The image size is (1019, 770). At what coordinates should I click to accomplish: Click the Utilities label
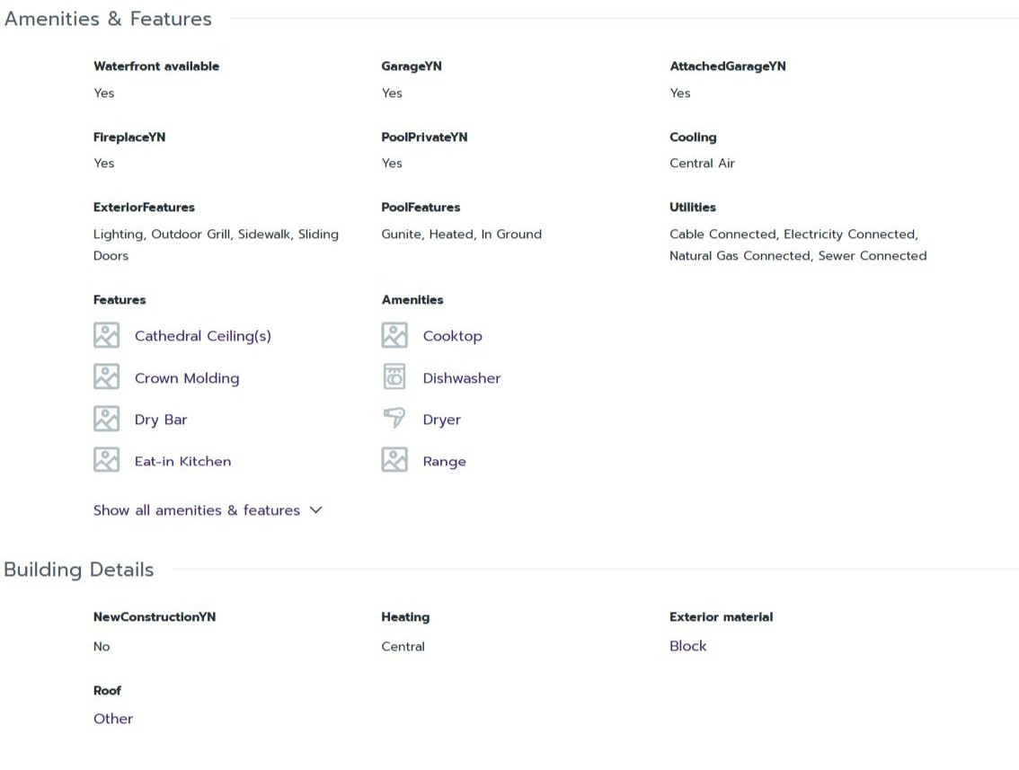pos(693,208)
